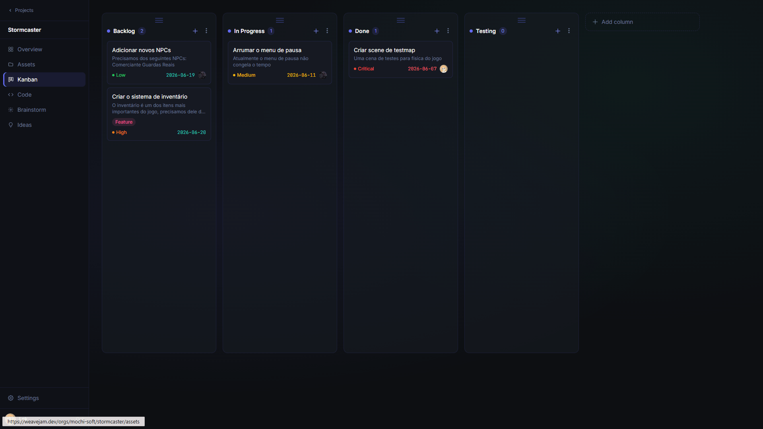Click the Settings gear icon
Screen dimensions: 763x429
11,398
